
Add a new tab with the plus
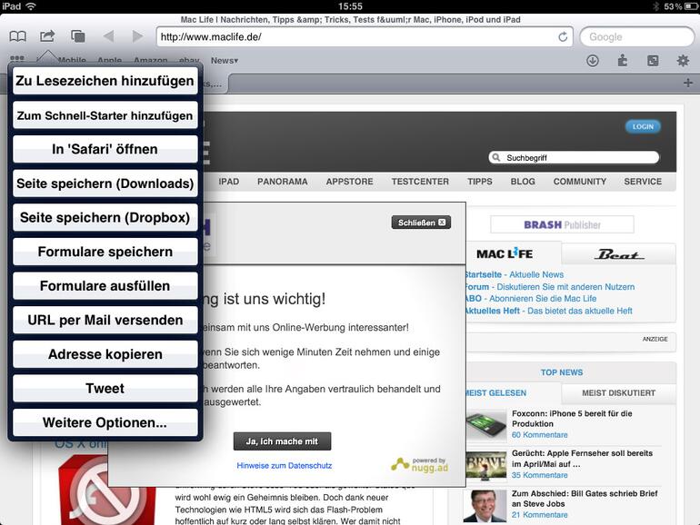(x=688, y=83)
